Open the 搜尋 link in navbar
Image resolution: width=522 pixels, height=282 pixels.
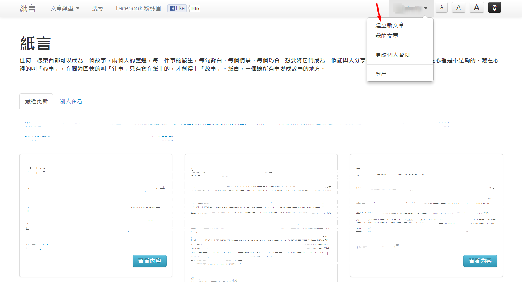point(98,8)
